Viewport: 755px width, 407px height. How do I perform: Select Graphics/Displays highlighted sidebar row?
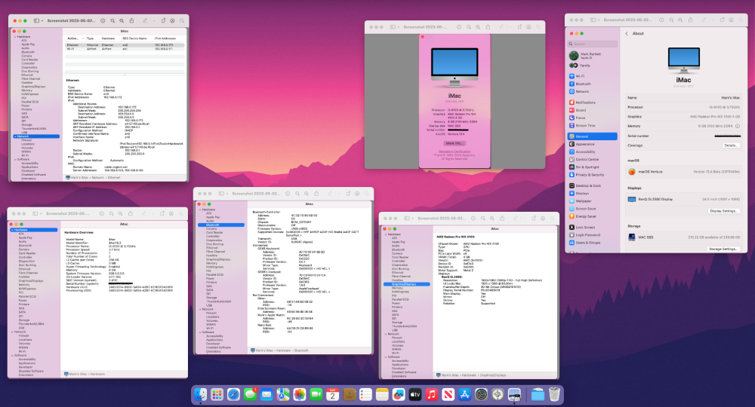407,284
